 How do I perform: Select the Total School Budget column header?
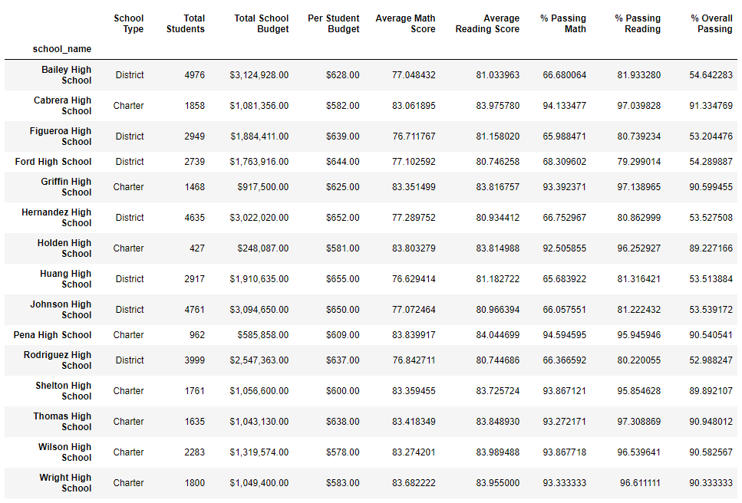coord(261,24)
